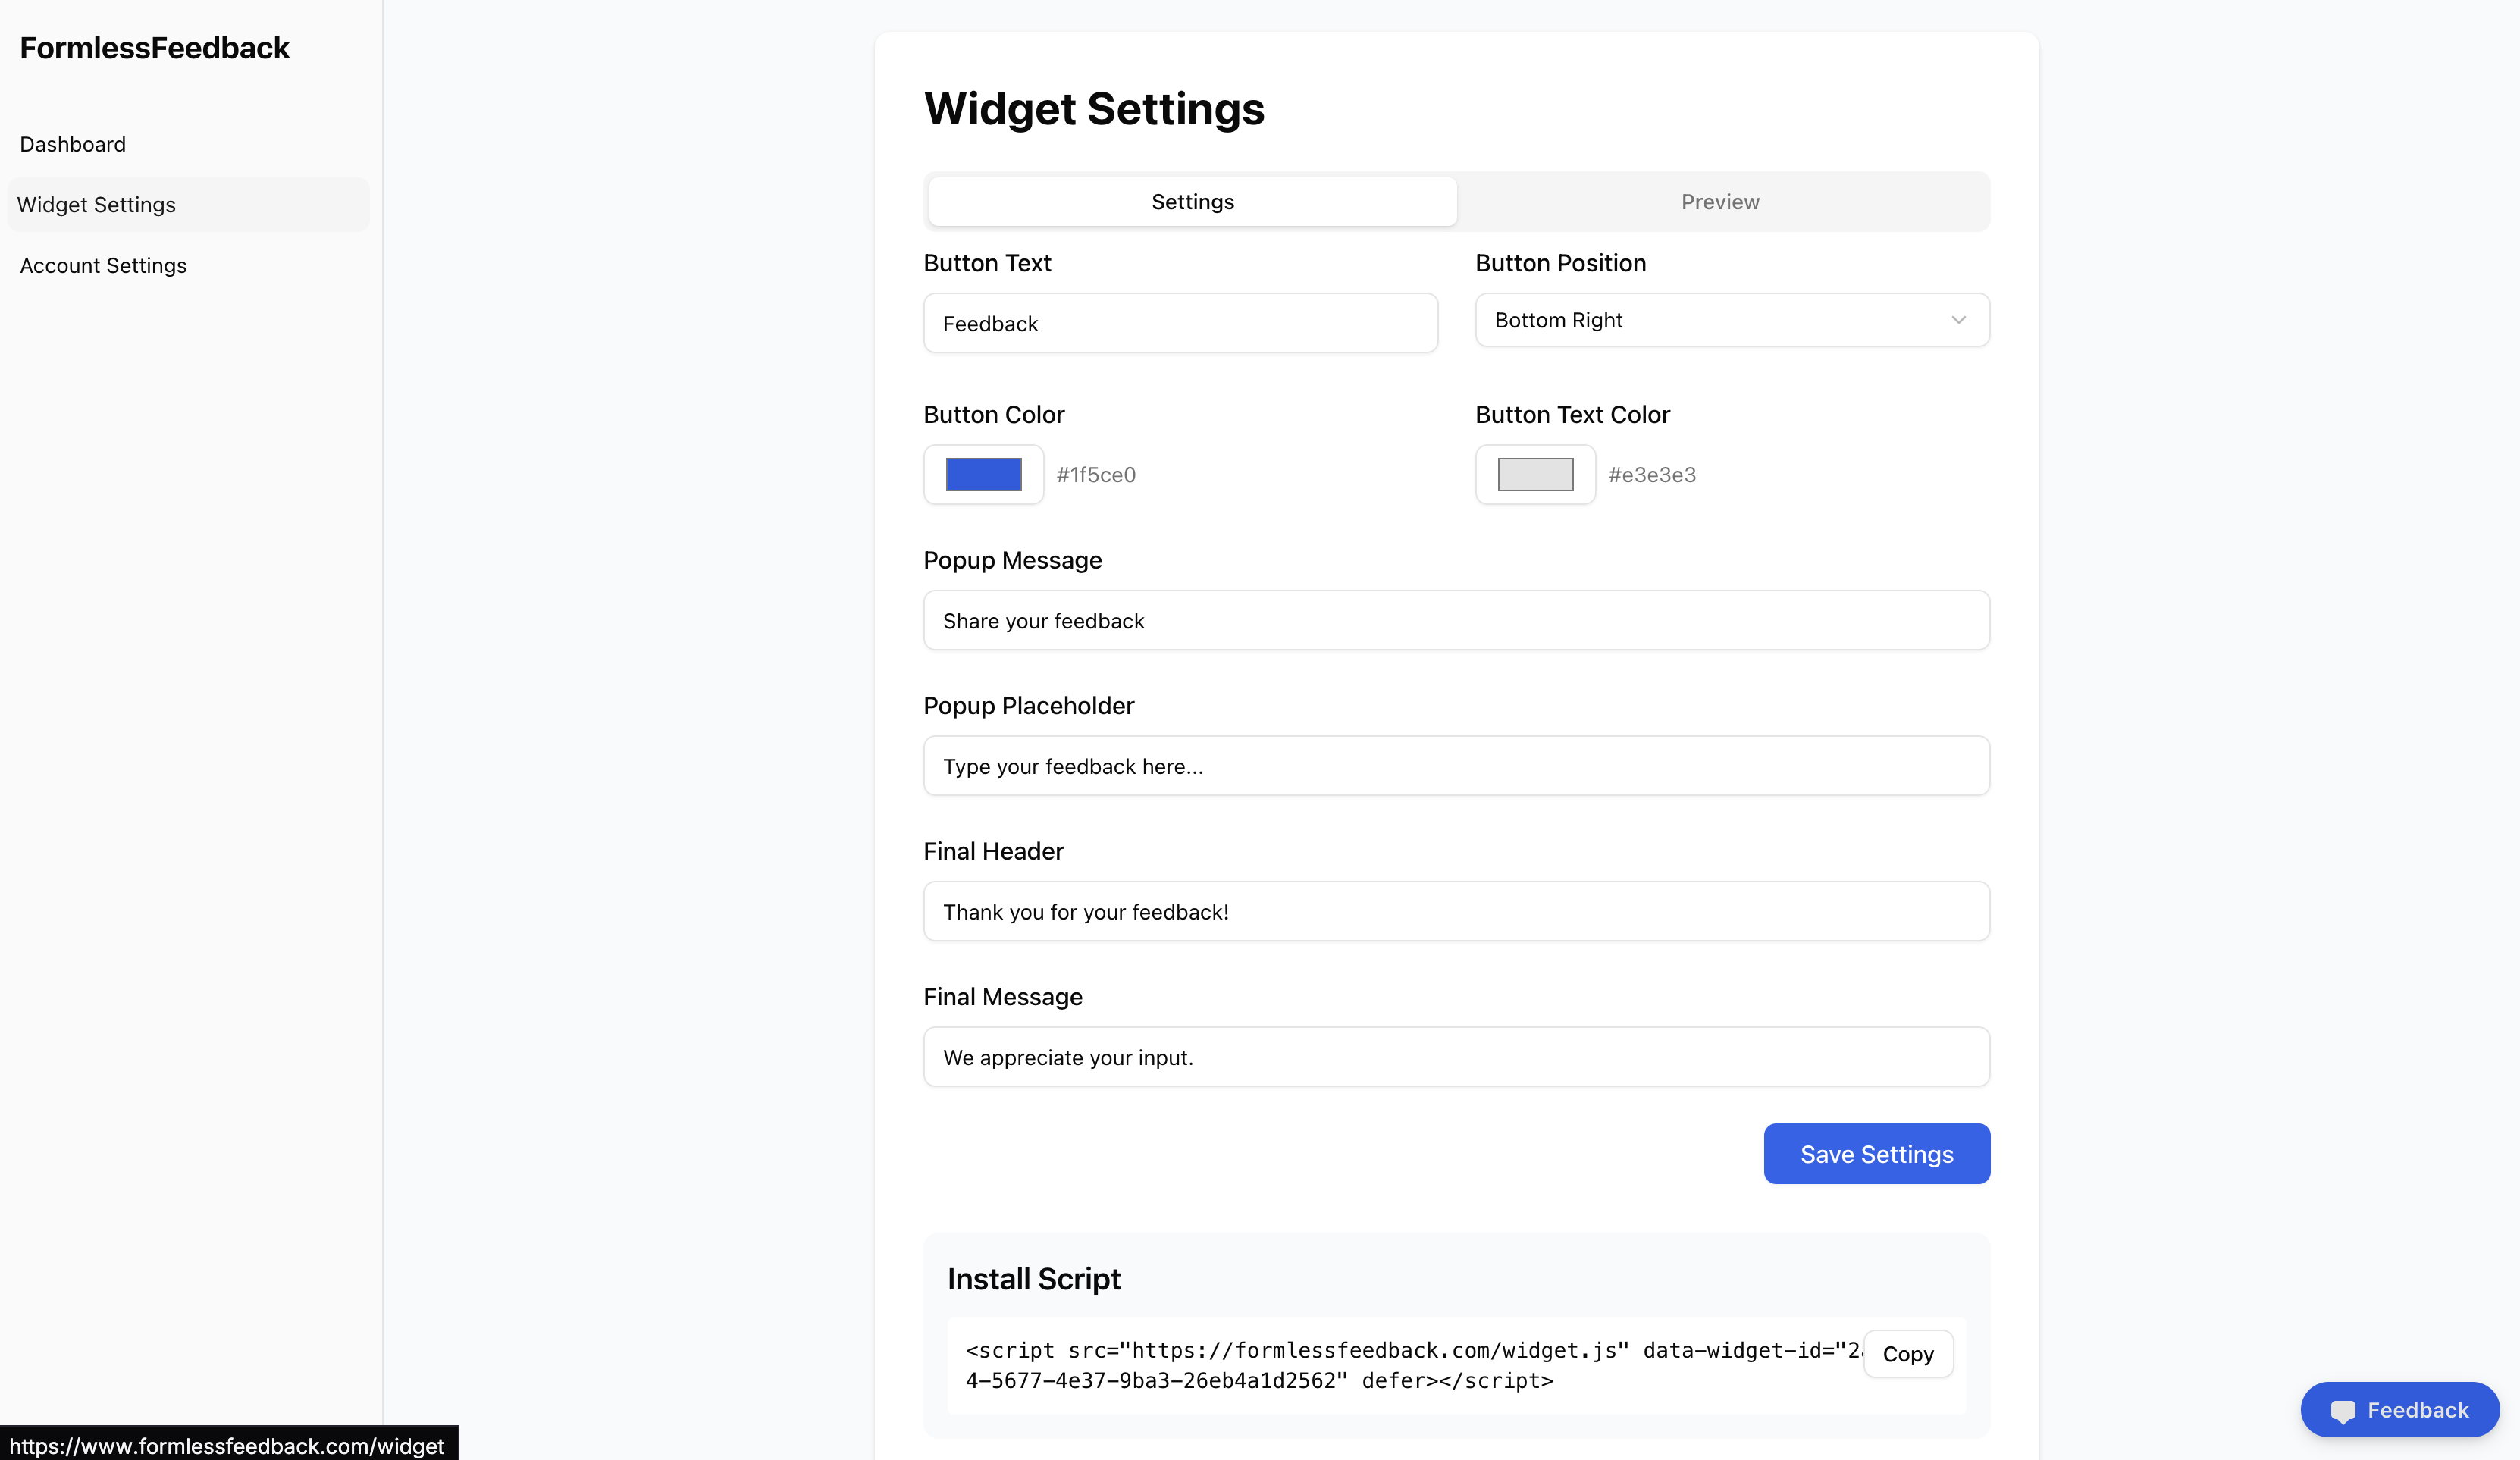Click the Button Position dropdown chevron arrow
Image resolution: width=2520 pixels, height=1460 pixels.
click(x=1958, y=320)
